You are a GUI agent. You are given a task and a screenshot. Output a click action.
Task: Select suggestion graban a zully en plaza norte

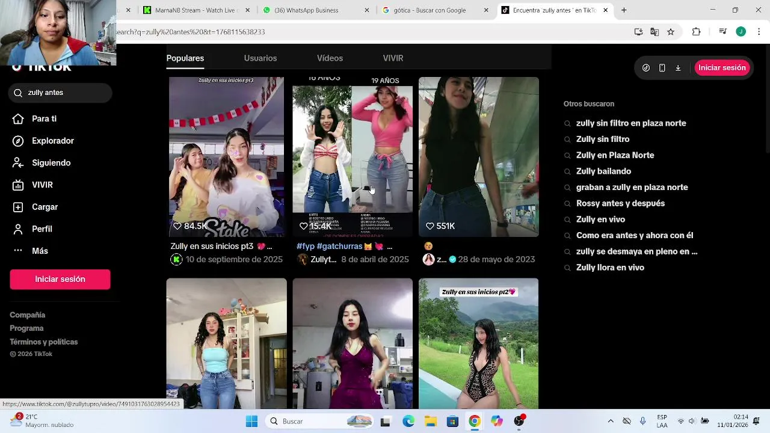pos(632,188)
